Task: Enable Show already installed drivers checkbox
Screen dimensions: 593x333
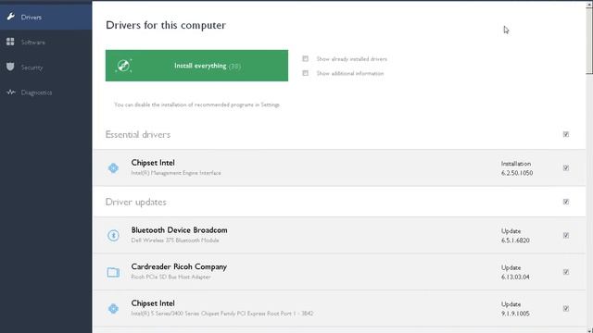Action: 305,58
